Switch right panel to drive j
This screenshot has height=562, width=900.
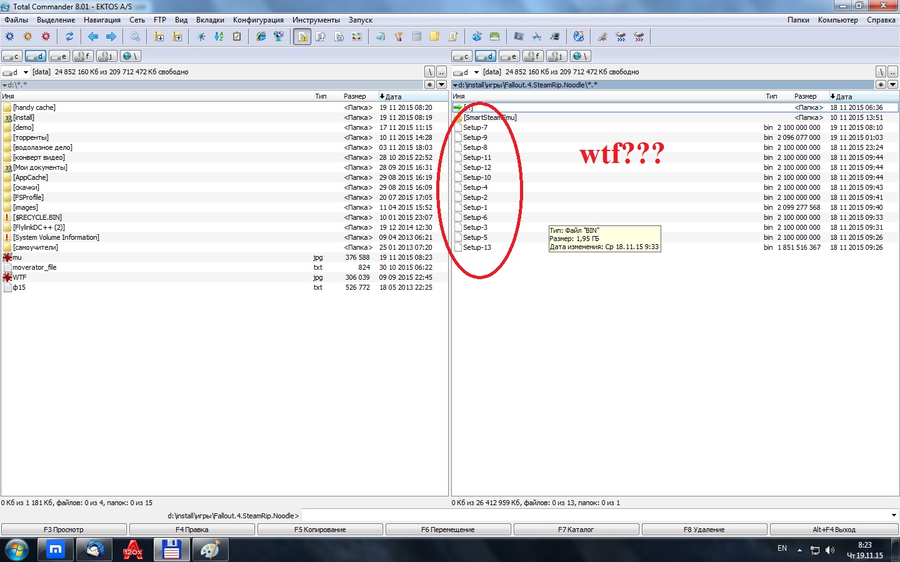(557, 56)
